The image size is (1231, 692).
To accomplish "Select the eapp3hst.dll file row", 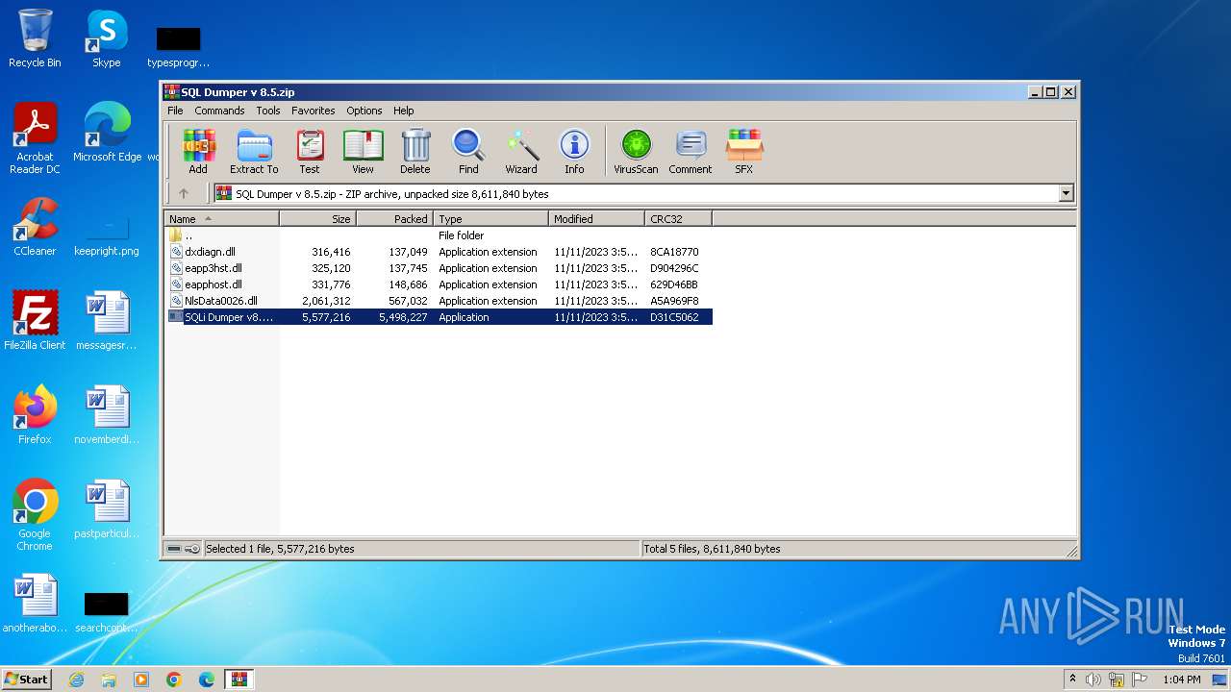I will [439, 268].
